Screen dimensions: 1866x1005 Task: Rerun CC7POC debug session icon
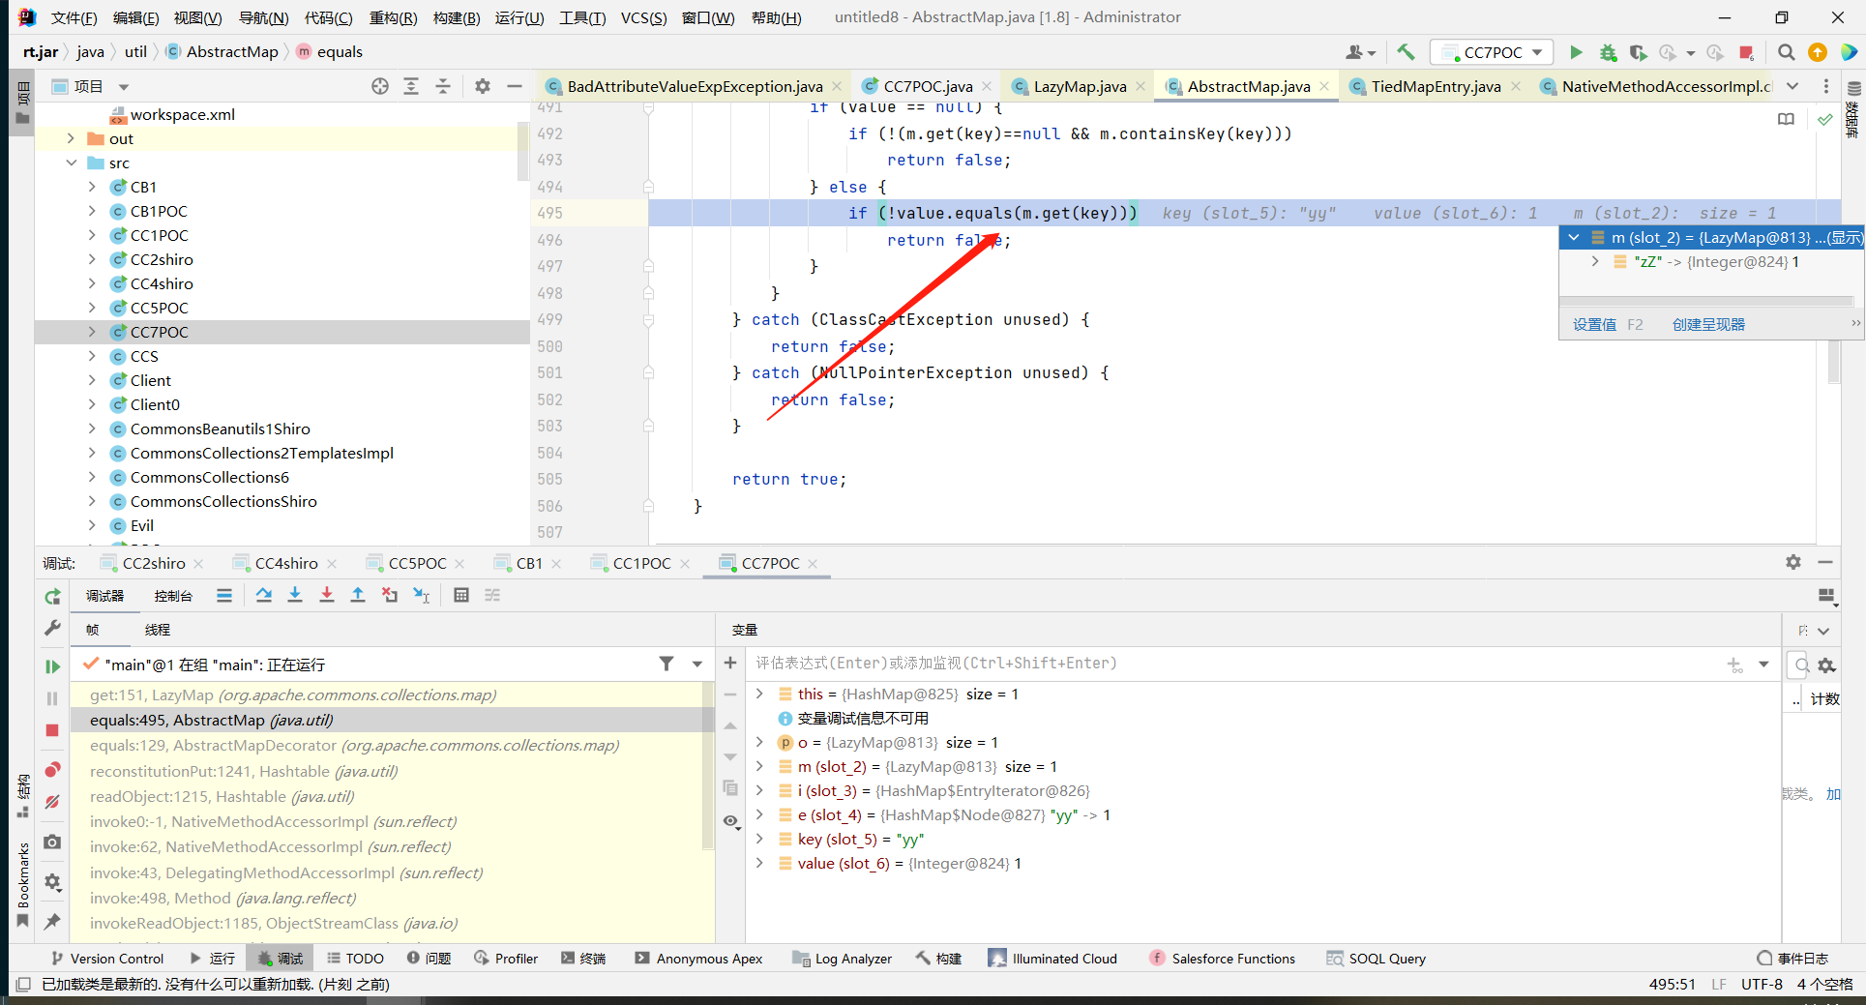tap(52, 597)
